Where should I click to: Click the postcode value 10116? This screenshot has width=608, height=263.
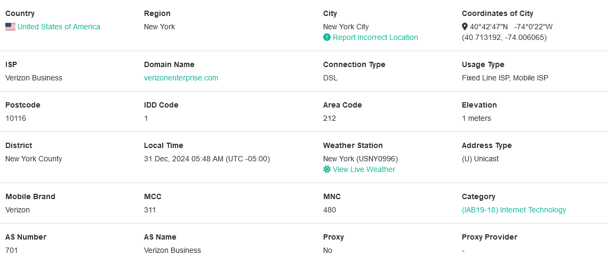(x=15, y=118)
